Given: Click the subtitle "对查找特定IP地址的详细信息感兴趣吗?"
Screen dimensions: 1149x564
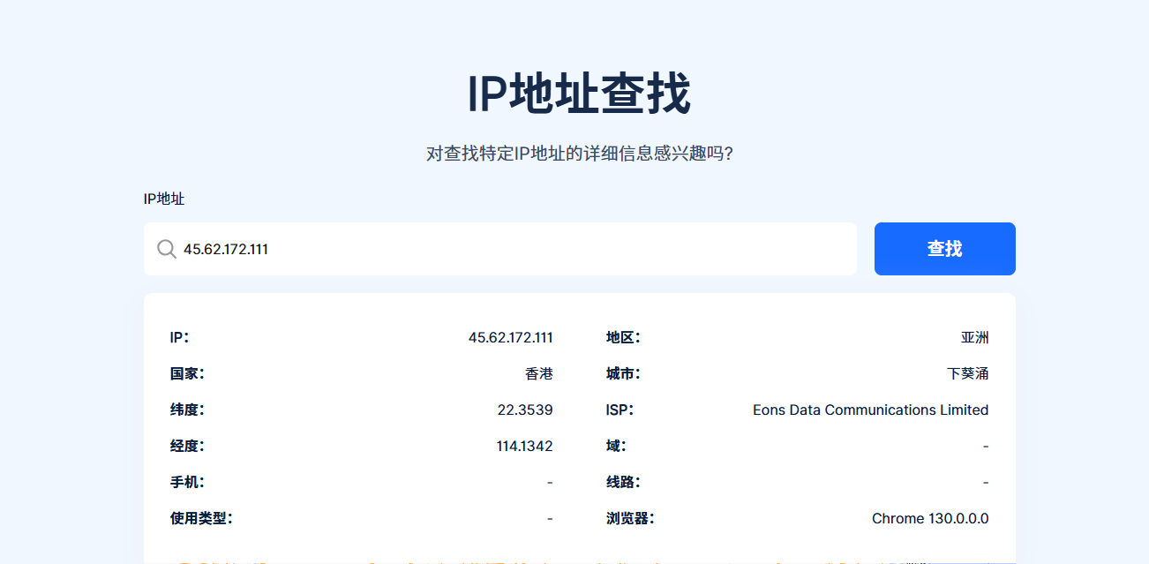Looking at the screenshot, I should (580, 154).
